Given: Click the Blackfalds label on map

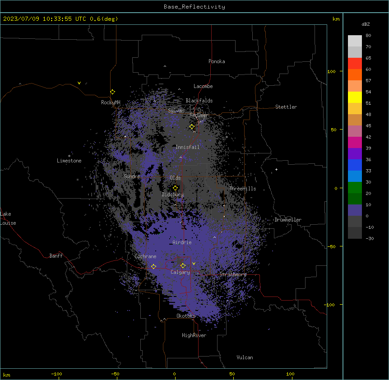Looking at the screenshot, I should 199,101.
